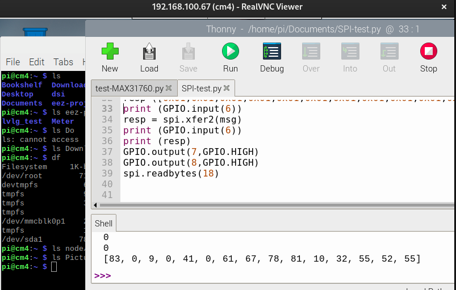456x290 pixels.
Task: Click the Shell panel tab
Action: [104, 224]
